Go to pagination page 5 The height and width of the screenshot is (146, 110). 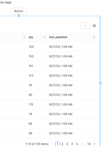(x=77, y=144)
